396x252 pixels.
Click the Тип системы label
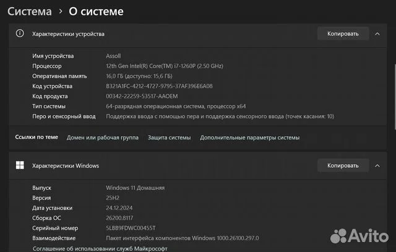coord(49,106)
